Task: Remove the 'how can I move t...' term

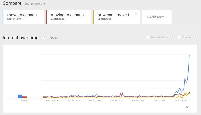Action: [x=136, y=14]
